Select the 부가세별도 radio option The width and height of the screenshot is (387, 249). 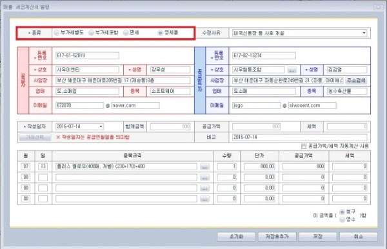click(57, 32)
